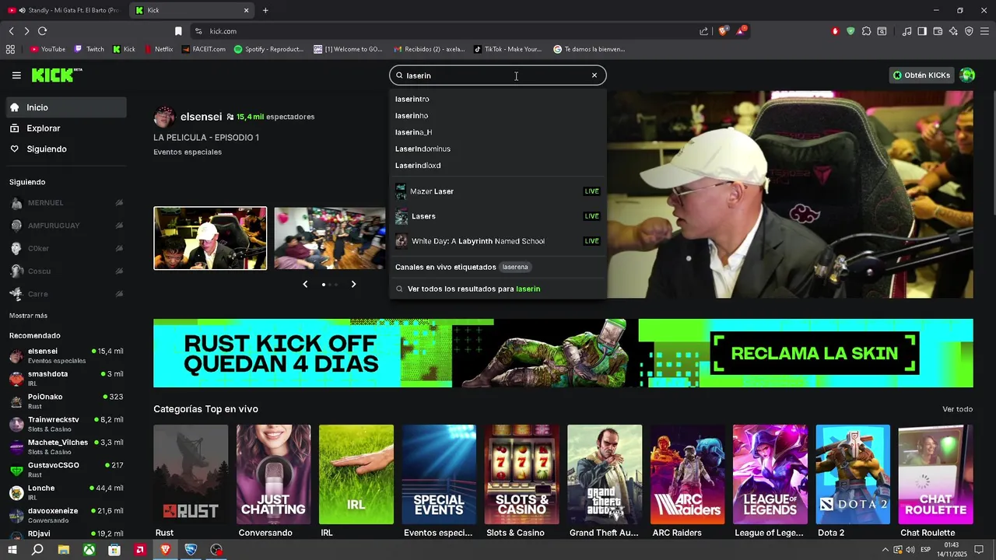The height and width of the screenshot is (560, 996).
Task: Click the Brave Shields lion icon
Action: (724, 31)
